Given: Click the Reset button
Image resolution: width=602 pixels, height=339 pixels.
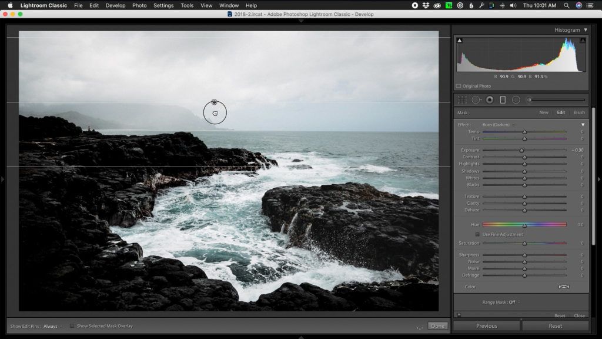Looking at the screenshot, I should (556, 325).
